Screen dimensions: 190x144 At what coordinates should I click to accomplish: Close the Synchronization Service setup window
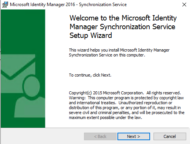point(184,5)
